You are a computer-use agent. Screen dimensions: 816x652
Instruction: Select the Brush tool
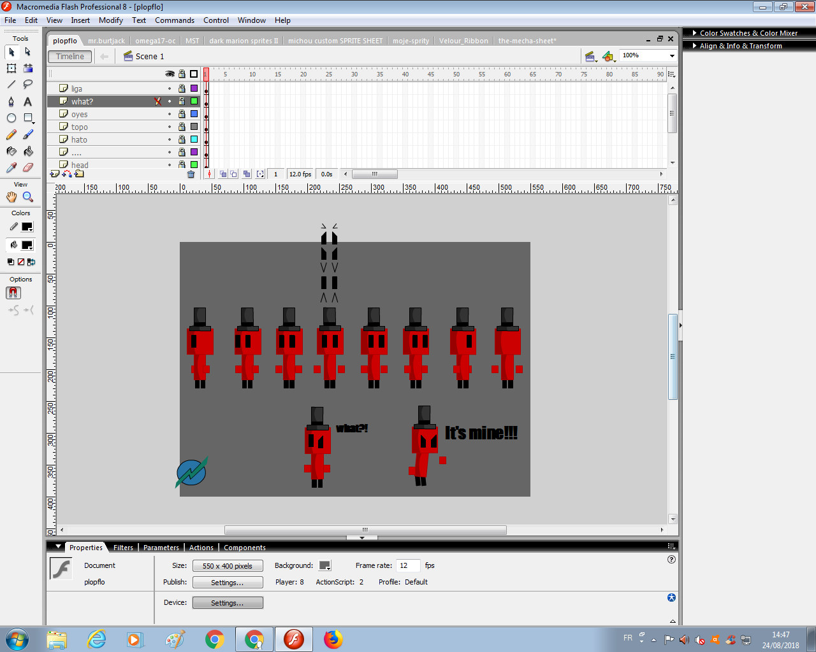pyautogui.click(x=28, y=134)
